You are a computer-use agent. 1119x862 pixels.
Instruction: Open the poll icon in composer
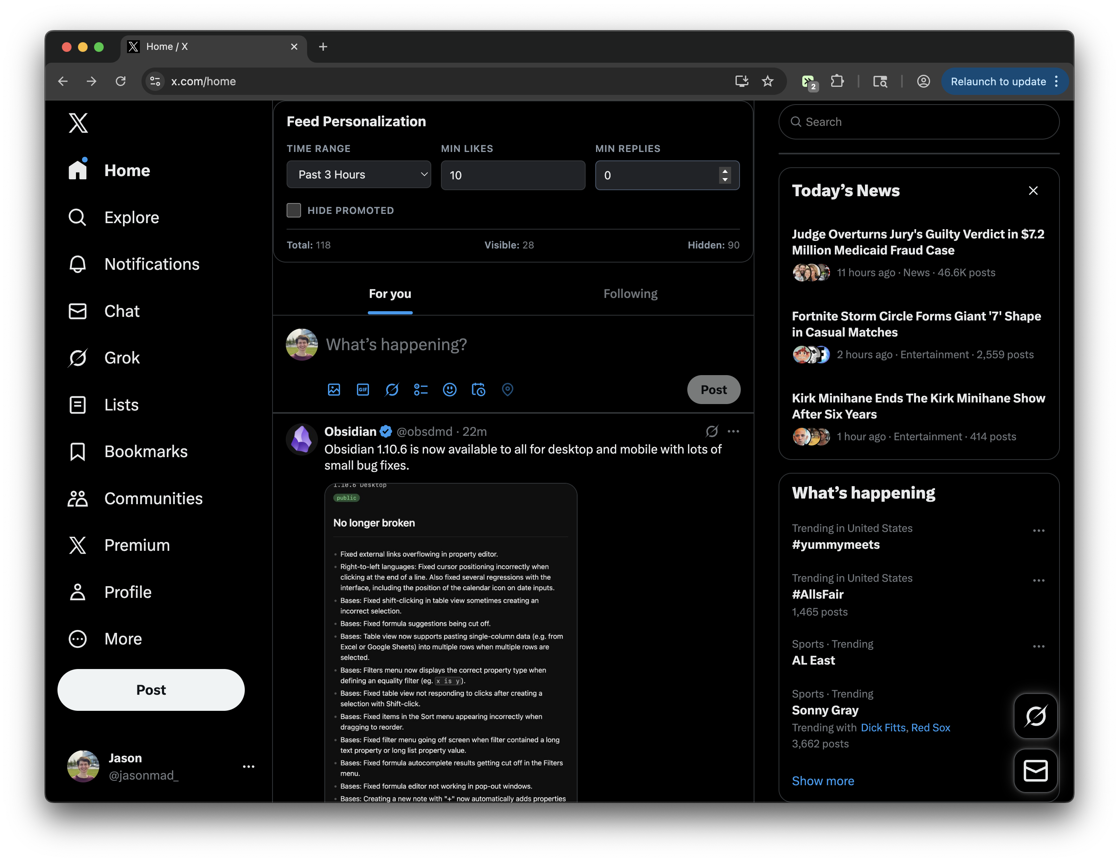pos(421,390)
